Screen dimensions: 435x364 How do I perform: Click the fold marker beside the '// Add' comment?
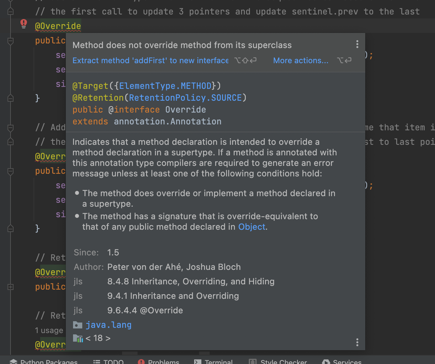11,128
